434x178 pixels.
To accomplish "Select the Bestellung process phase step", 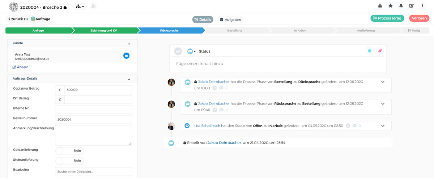I will click(x=235, y=31).
